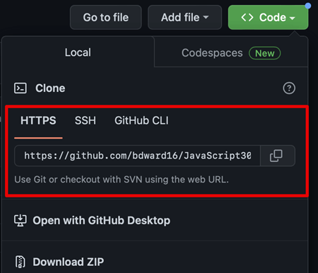Screen dimensions: 318x273
Task: Select the SSH clone option
Action: tap(86, 120)
